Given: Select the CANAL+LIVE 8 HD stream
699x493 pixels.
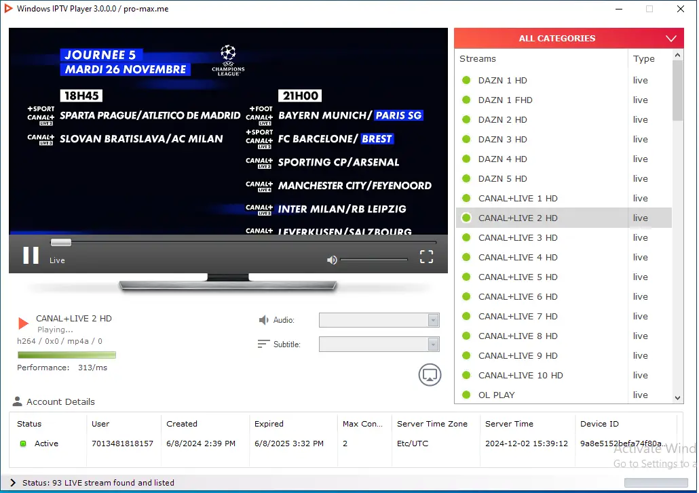Looking at the screenshot, I should (x=563, y=336).
